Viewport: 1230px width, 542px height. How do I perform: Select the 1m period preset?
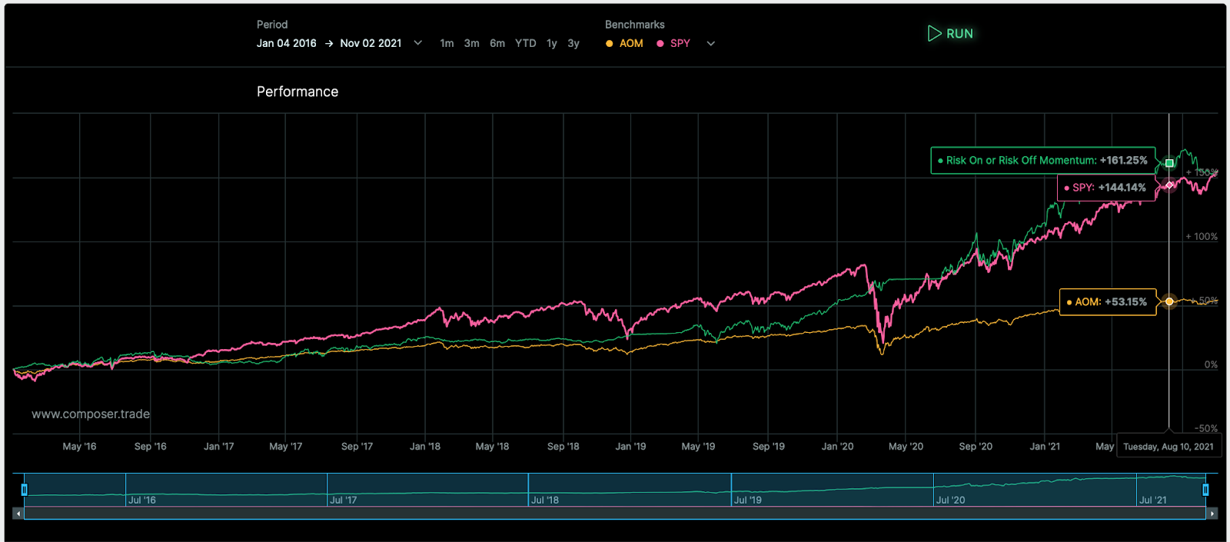point(447,44)
